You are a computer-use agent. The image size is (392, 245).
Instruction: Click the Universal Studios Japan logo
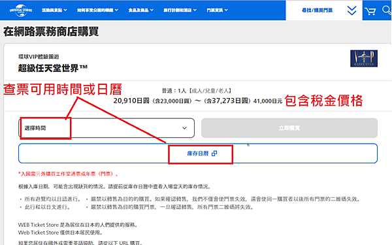(x=21, y=10)
